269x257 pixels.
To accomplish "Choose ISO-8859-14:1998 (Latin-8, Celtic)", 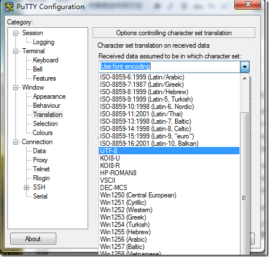I will coord(169,129).
